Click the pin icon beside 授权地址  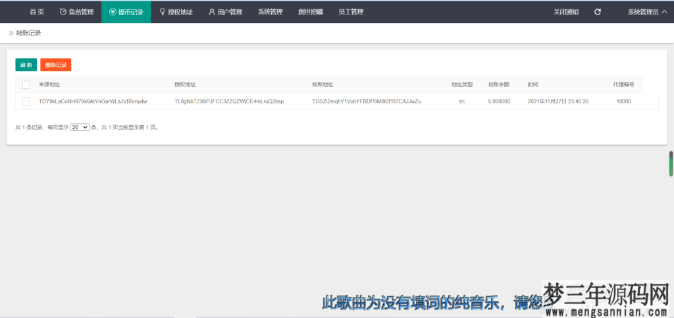162,12
